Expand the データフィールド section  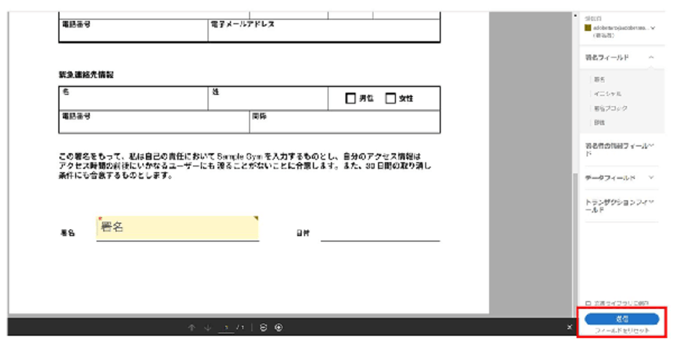pos(651,178)
